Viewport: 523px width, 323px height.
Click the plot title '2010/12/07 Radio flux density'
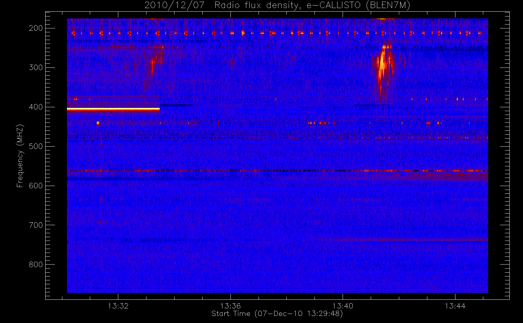pyautogui.click(x=222, y=5)
